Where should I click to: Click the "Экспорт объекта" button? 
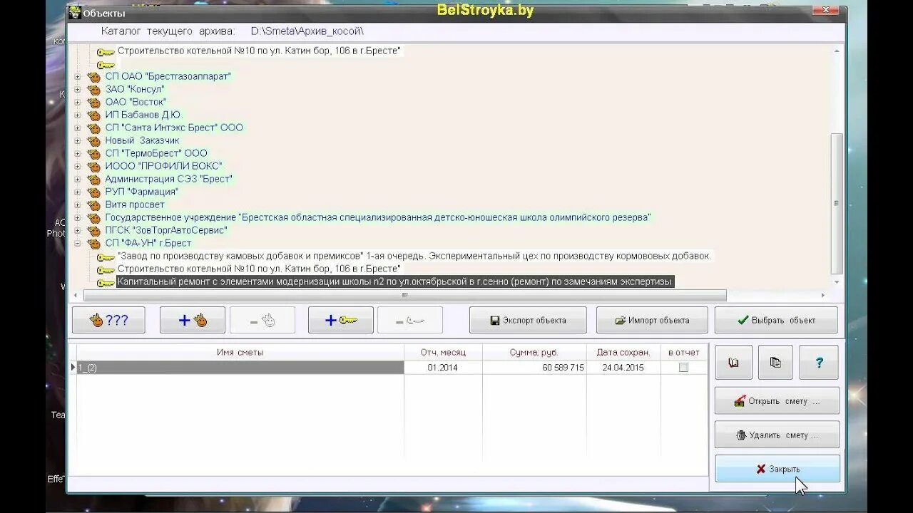click(x=527, y=319)
